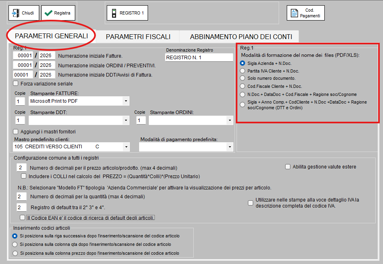
Task: Click the Denominazione Registro text field
Action: click(x=199, y=58)
